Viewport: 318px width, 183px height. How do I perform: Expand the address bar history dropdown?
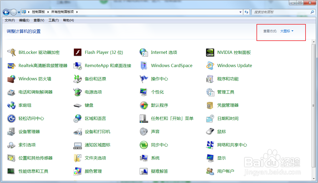click(x=240, y=12)
